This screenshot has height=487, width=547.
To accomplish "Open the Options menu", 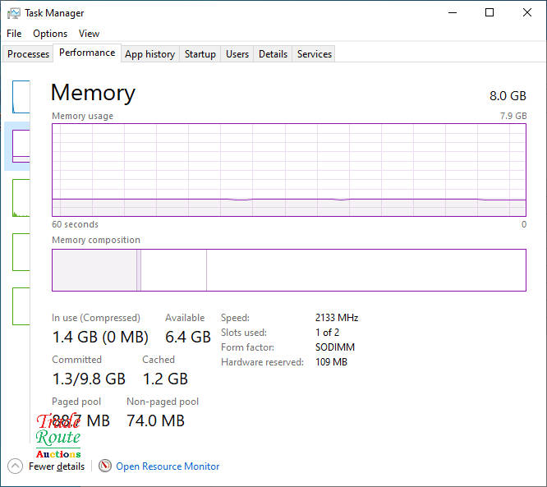I will (x=50, y=34).
